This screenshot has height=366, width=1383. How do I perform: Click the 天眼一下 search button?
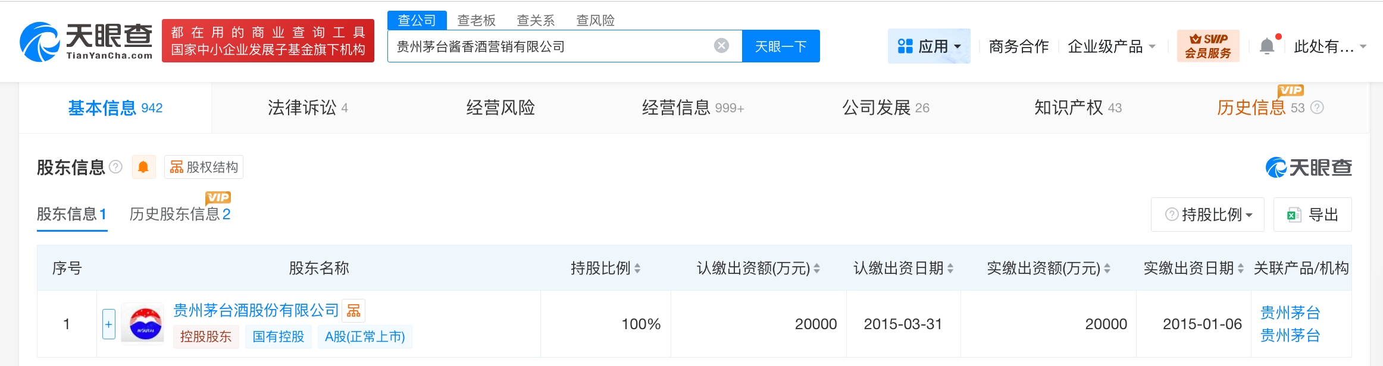click(780, 46)
